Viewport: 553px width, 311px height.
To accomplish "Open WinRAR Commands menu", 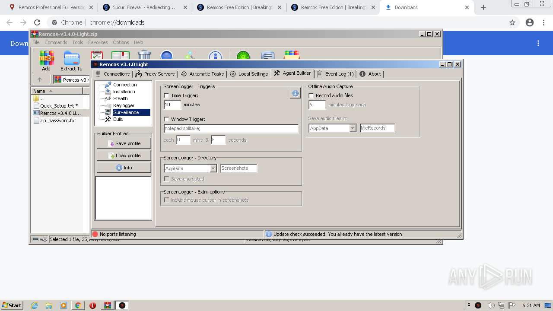I will (56, 42).
